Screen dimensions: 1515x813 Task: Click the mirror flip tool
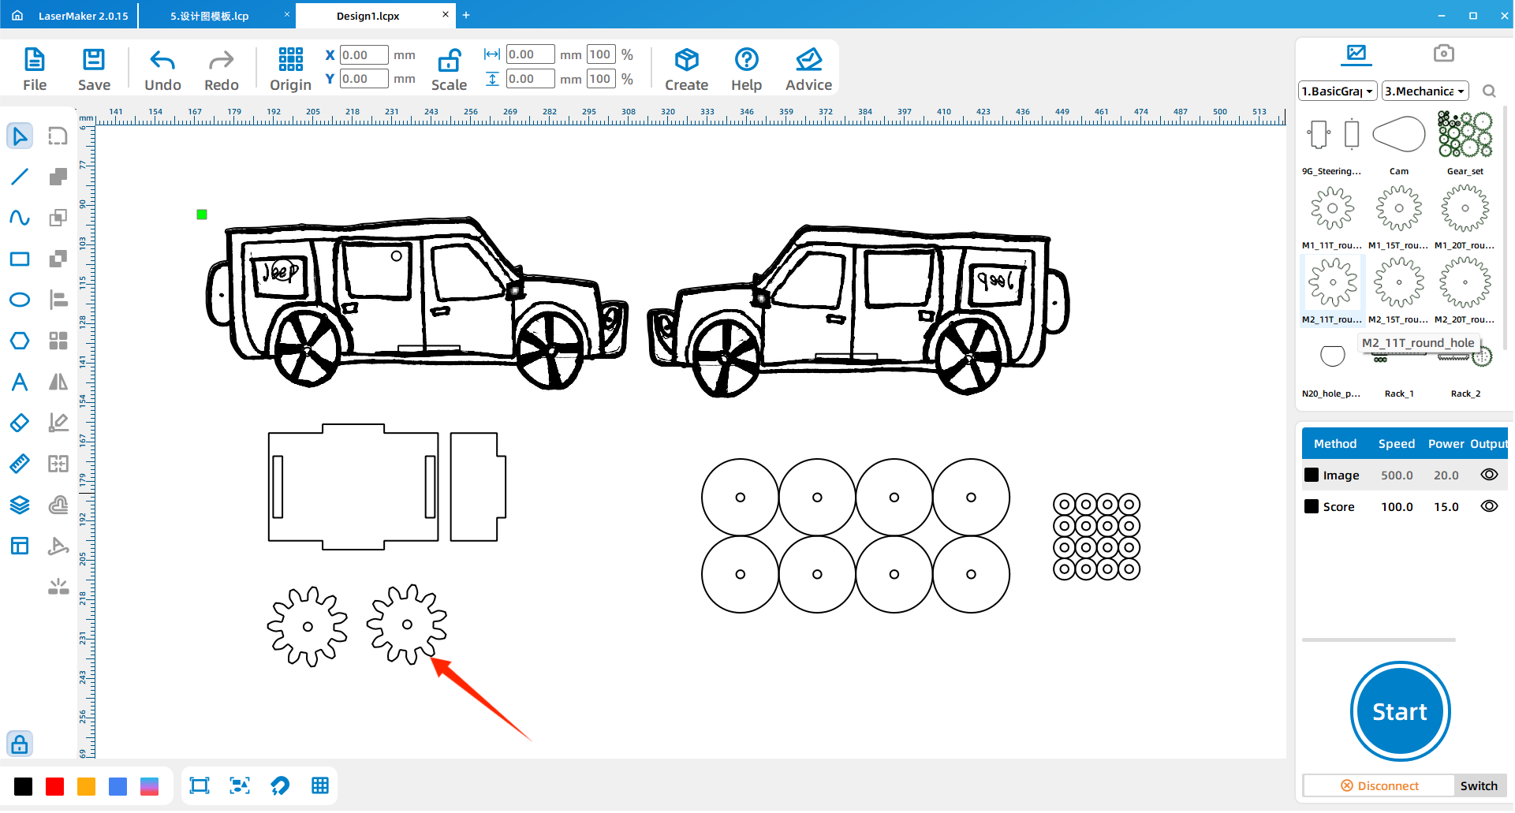pos(58,382)
